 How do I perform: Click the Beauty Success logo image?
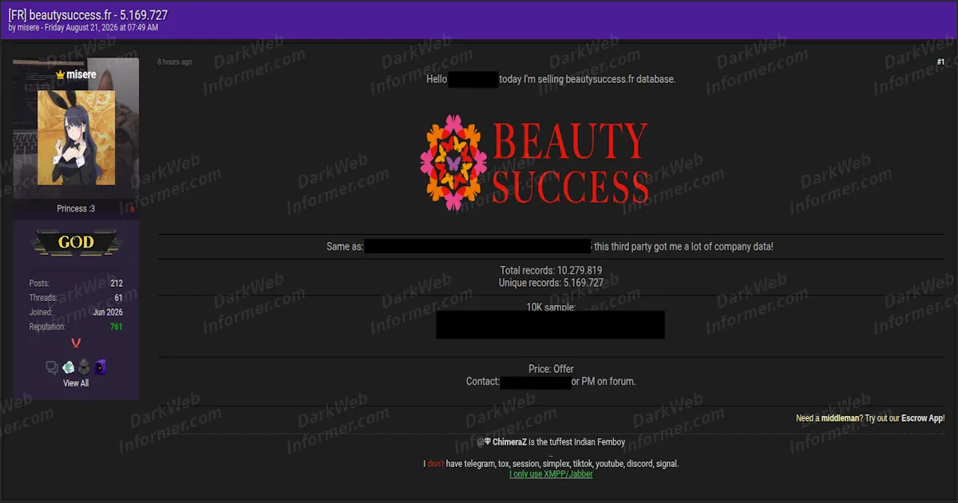(x=534, y=162)
